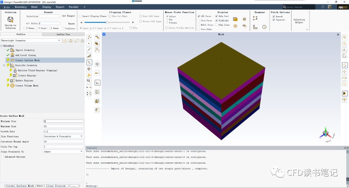Uncheck the Remesh patch option
This screenshot has width=349, height=188.
click(x=274, y=16)
